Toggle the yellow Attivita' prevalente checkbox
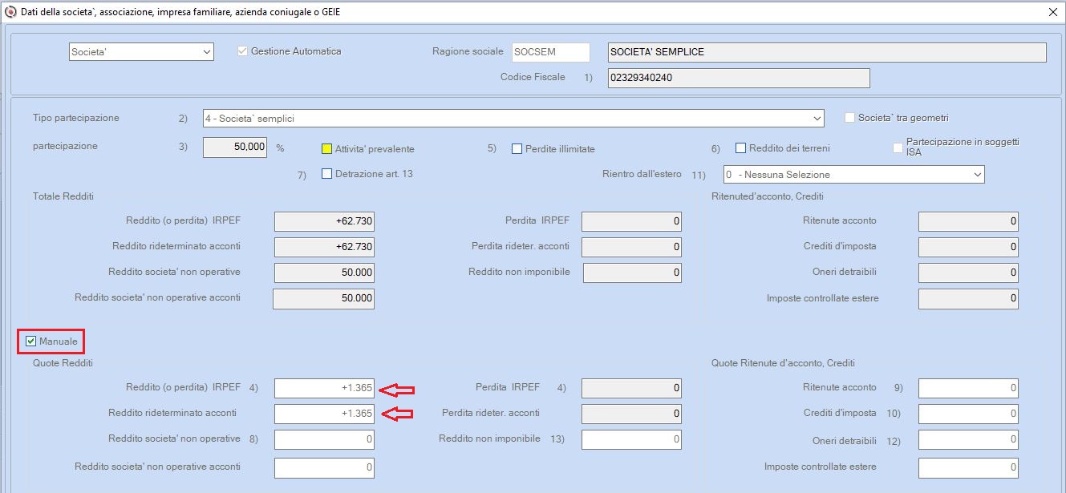 (326, 148)
